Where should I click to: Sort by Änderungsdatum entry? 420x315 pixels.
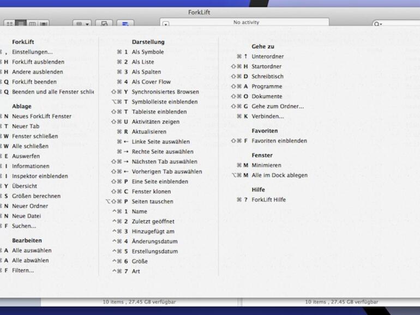pos(154,241)
